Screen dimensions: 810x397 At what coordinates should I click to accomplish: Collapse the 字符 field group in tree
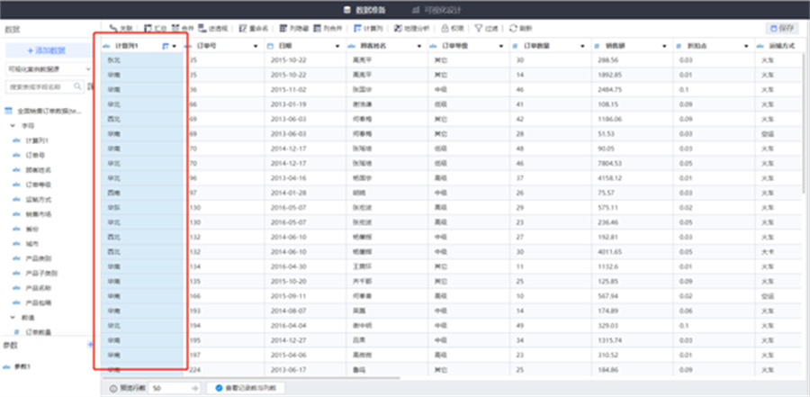(x=11, y=126)
